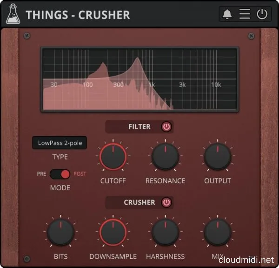The image size is (279, 268).
Task: Click the Bits knob
Action: coord(60,232)
